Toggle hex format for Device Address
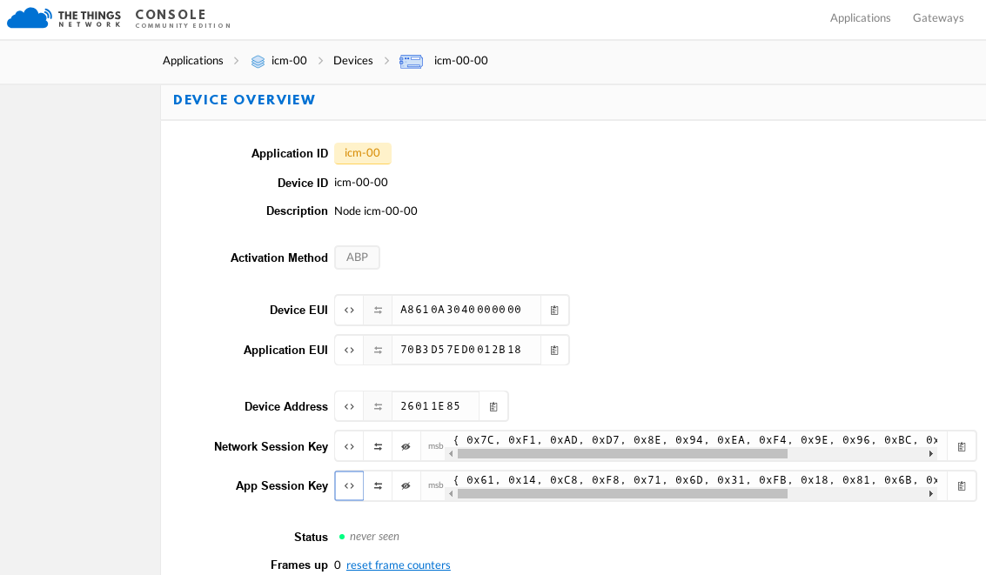This screenshot has height=575, width=986. 349,406
